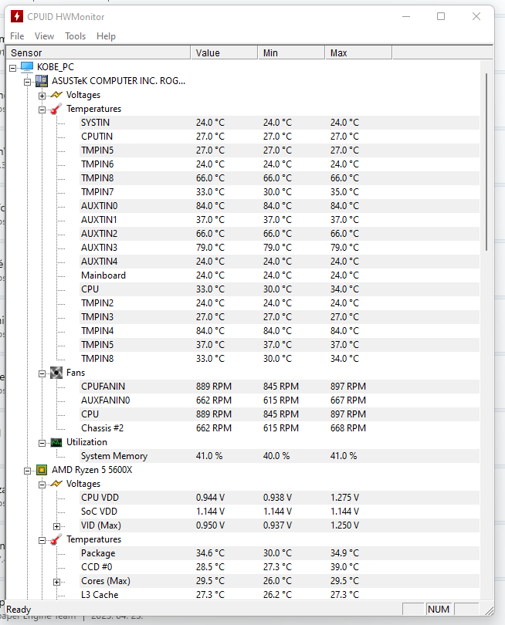
Task: Select the CPU VDD voltage row
Action: click(280, 498)
